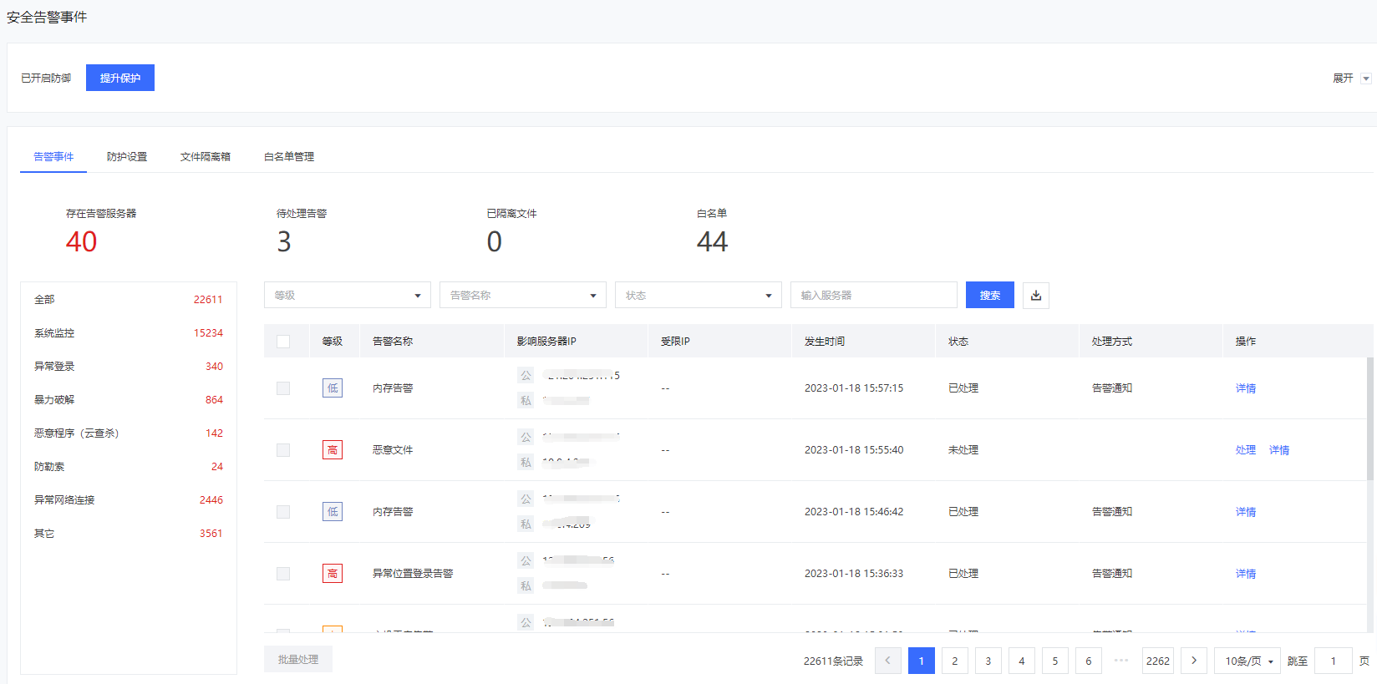The image size is (1377, 684).
Task: Click 处理 link for the unhandled 恶意文件 alert
Action: click(x=1245, y=450)
